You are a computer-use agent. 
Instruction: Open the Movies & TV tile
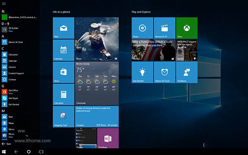165,28
